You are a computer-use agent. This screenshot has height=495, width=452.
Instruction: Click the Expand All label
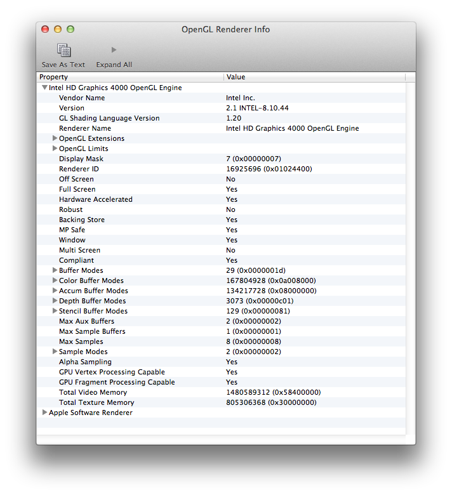(x=114, y=65)
